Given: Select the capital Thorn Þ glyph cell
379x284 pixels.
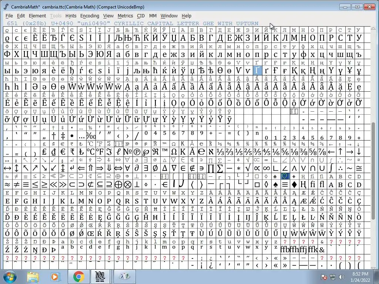Looking at the screenshot, I should tap(53, 250).
